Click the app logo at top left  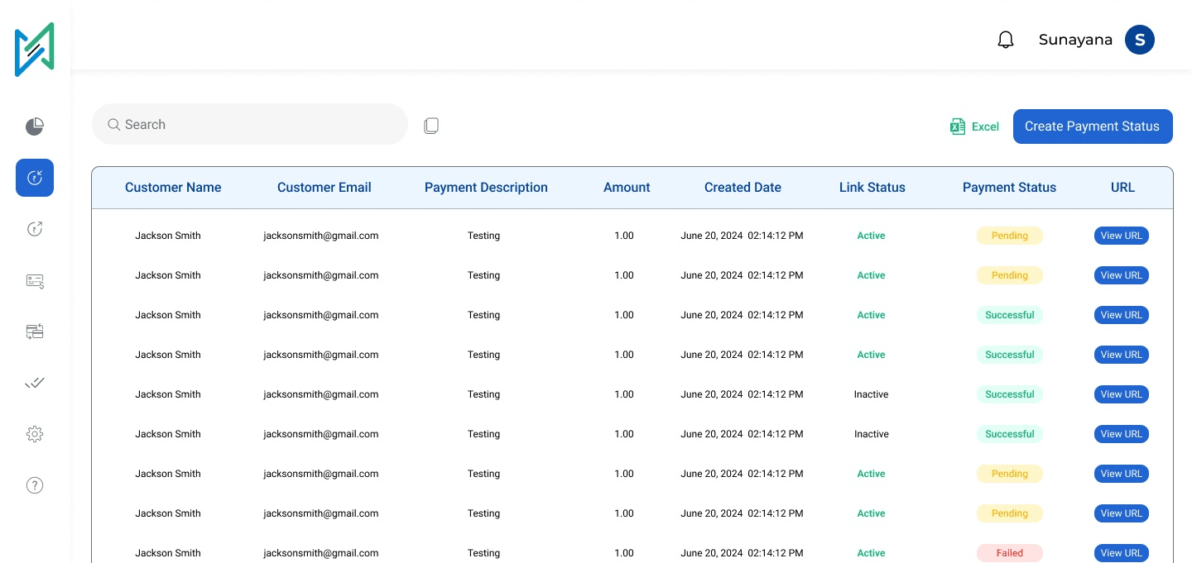(35, 50)
